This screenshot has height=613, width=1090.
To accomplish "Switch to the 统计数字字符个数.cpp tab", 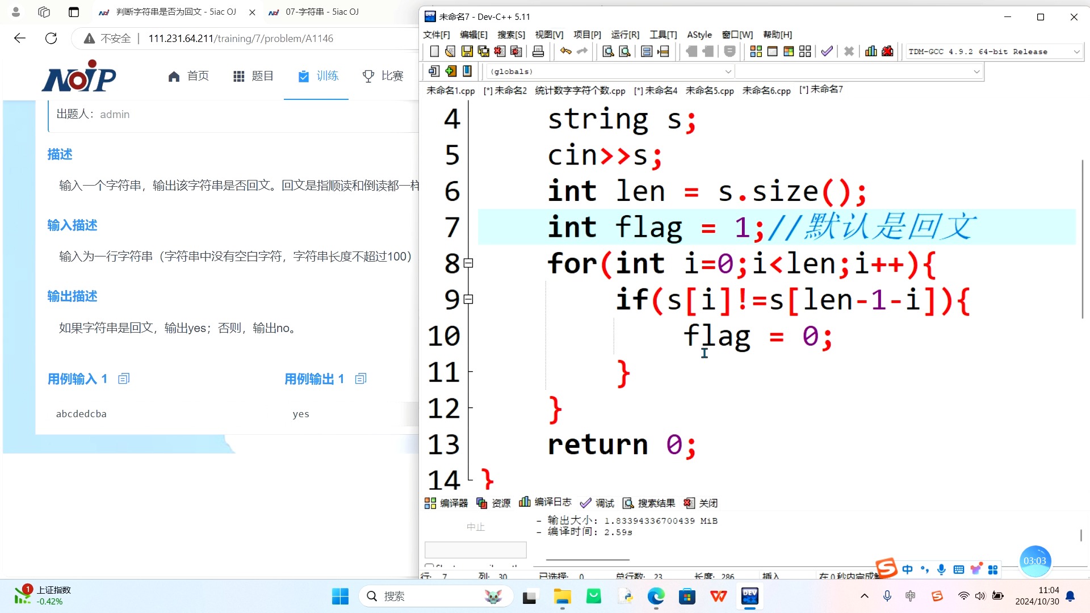I will tap(580, 90).
